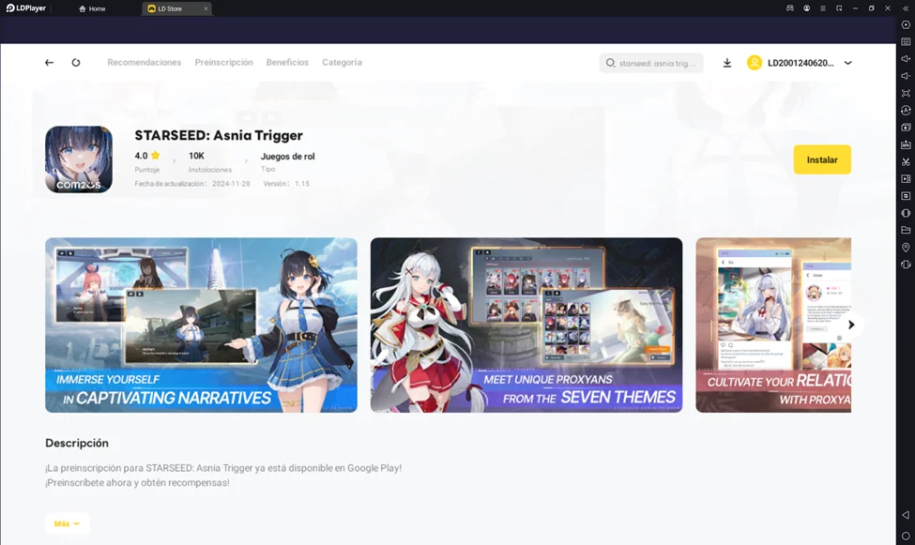Click the shake/rotate device icon
The image size is (915, 545).
[906, 265]
